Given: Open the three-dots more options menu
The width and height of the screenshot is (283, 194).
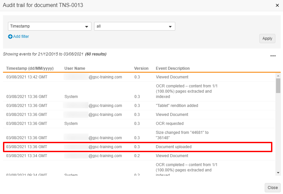Looking at the screenshot, I should [x=273, y=56].
